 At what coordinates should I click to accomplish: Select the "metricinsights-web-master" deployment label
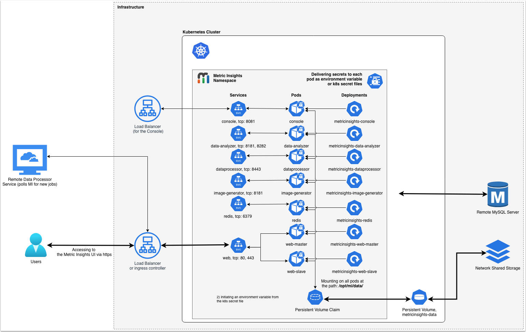click(354, 244)
